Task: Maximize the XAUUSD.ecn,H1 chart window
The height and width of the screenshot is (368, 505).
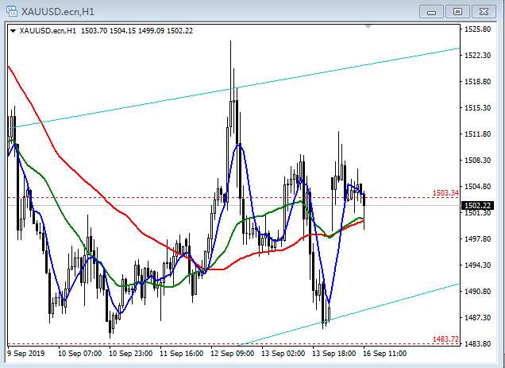Action: click(457, 12)
